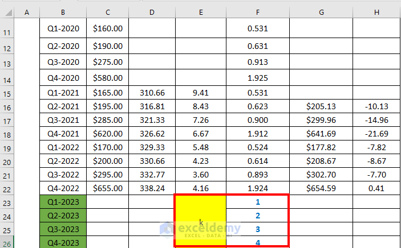Screen dimensions: 401x248
Task: Click the 0.623 cell
Action: click(x=258, y=106)
